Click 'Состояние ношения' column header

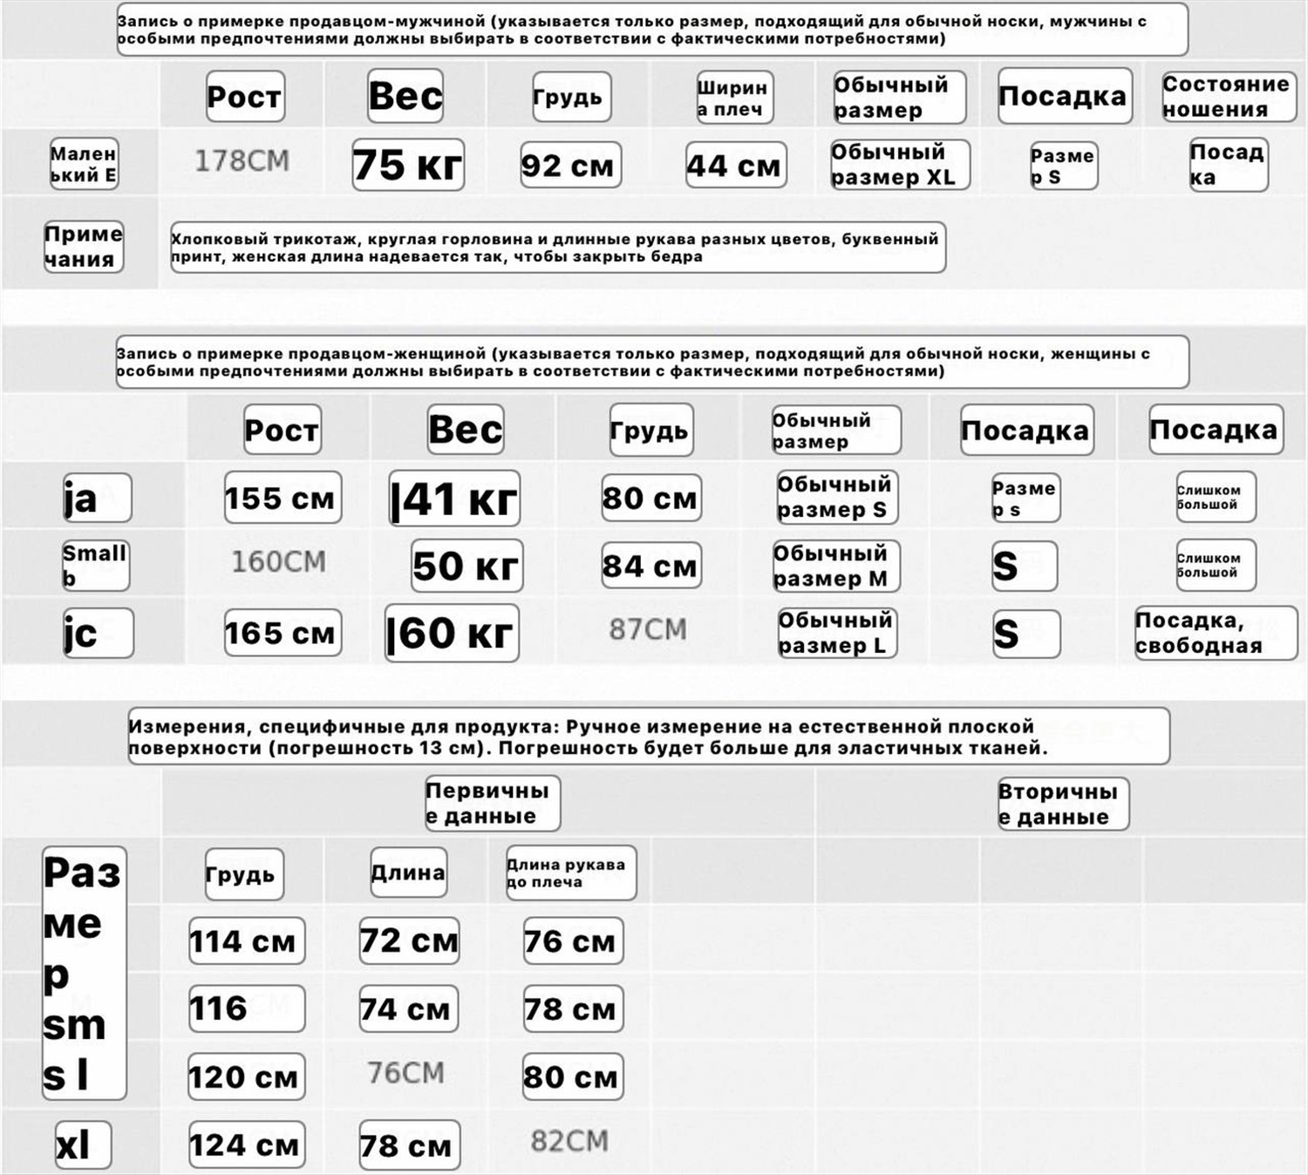[x=1228, y=97]
